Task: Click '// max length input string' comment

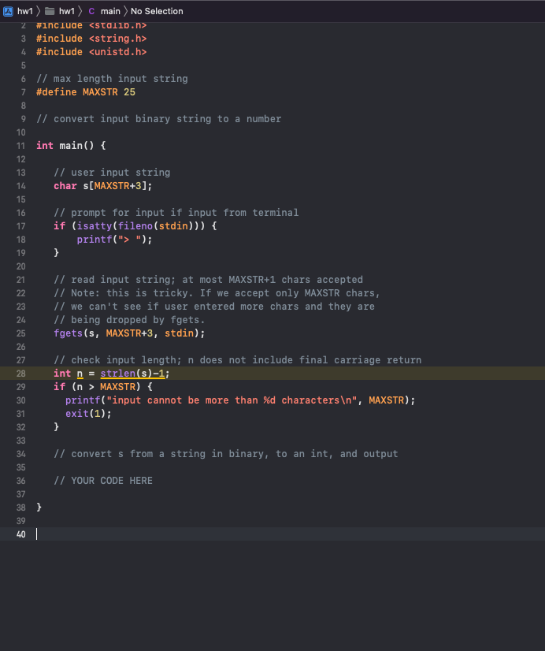Action: pyautogui.click(x=112, y=79)
